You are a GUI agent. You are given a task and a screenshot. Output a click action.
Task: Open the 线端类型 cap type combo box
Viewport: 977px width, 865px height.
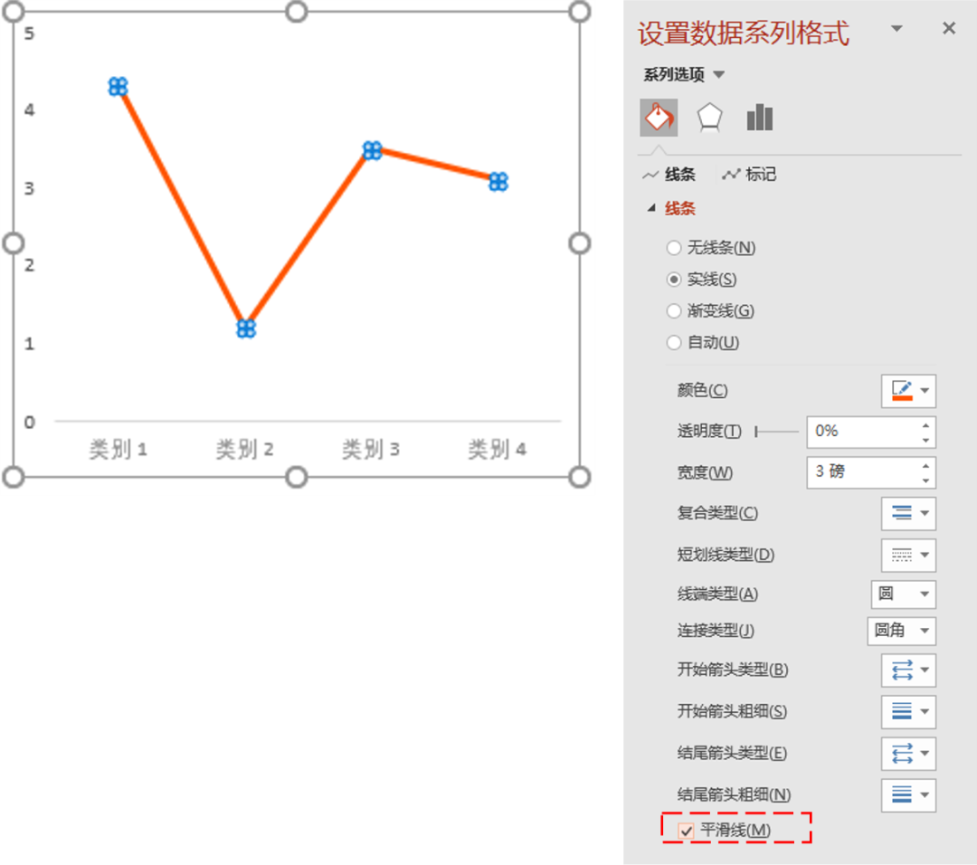point(902,594)
